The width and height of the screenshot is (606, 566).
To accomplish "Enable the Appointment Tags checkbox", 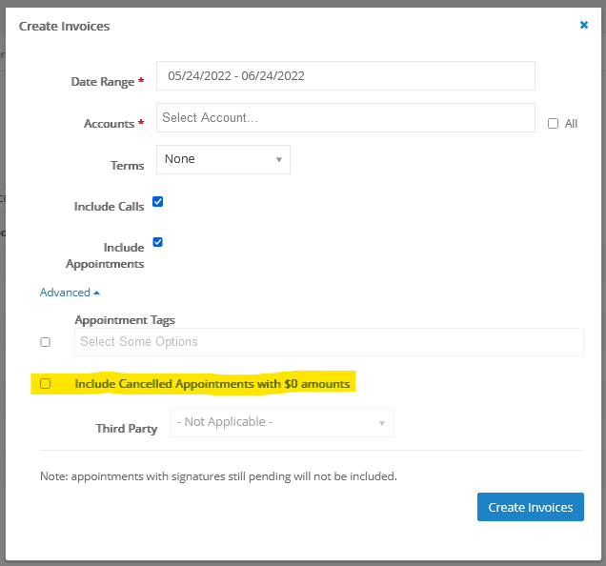I will (46, 342).
